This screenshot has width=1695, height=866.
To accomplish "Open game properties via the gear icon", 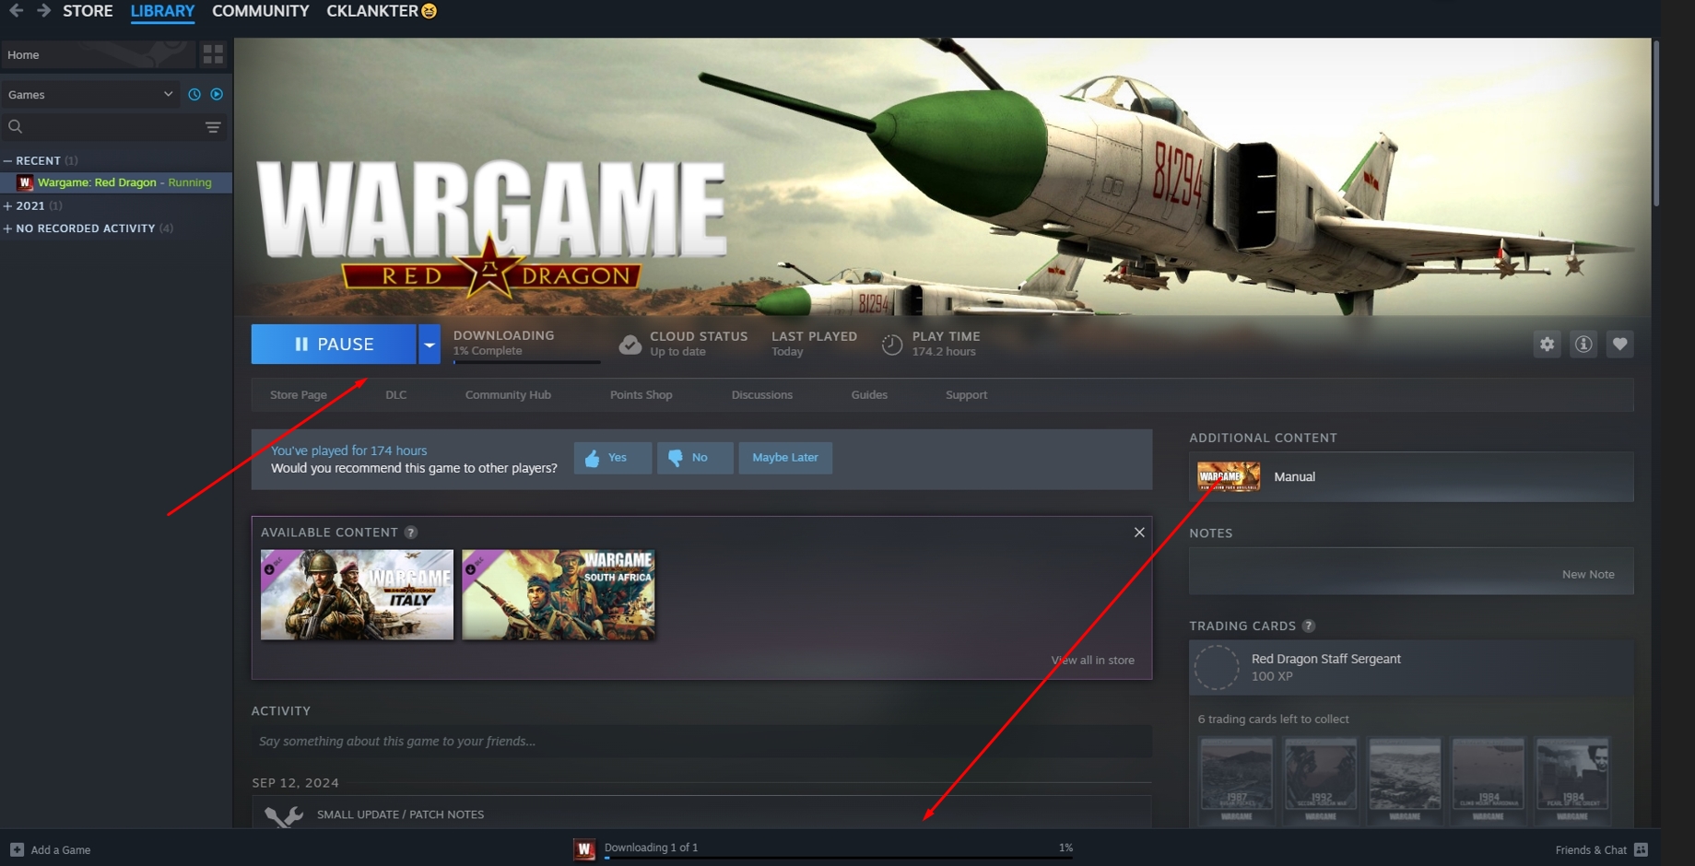I will 1547,344.
